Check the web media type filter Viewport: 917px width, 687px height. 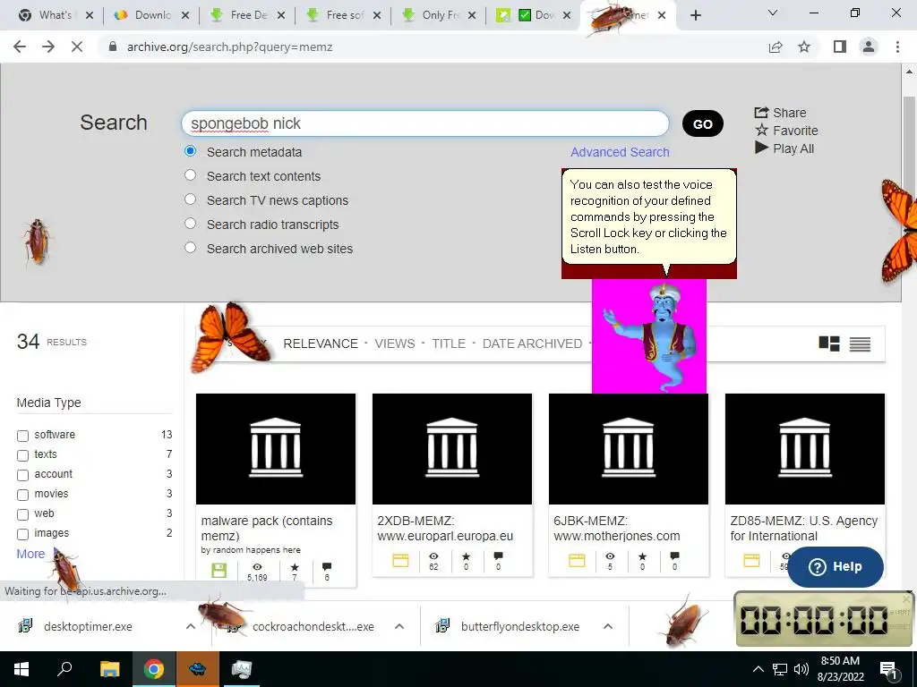[22, 514]
